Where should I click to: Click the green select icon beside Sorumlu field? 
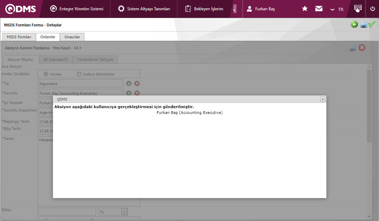tap(129, 93)
